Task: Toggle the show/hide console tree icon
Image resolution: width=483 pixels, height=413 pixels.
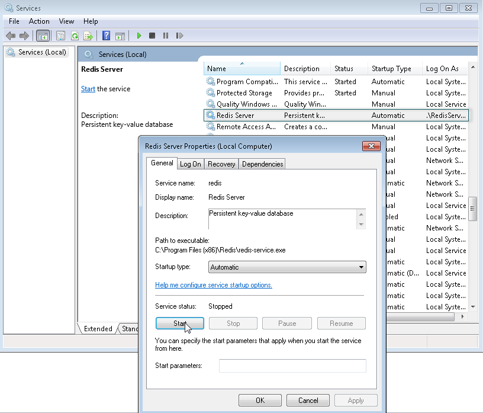Action: (x=43, y=36)
